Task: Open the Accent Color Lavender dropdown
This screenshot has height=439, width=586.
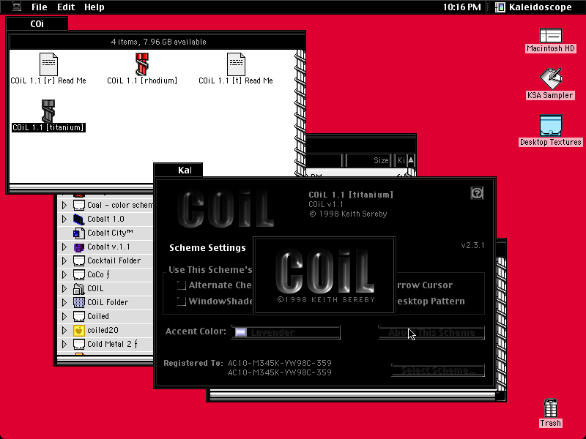Action: click(x=286, y=332)
